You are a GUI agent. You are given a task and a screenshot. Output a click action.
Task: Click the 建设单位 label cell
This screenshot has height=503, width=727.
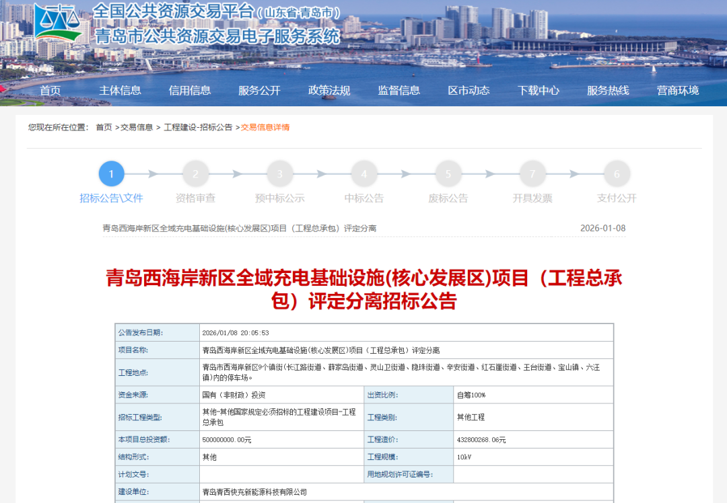tap(157, 492)
